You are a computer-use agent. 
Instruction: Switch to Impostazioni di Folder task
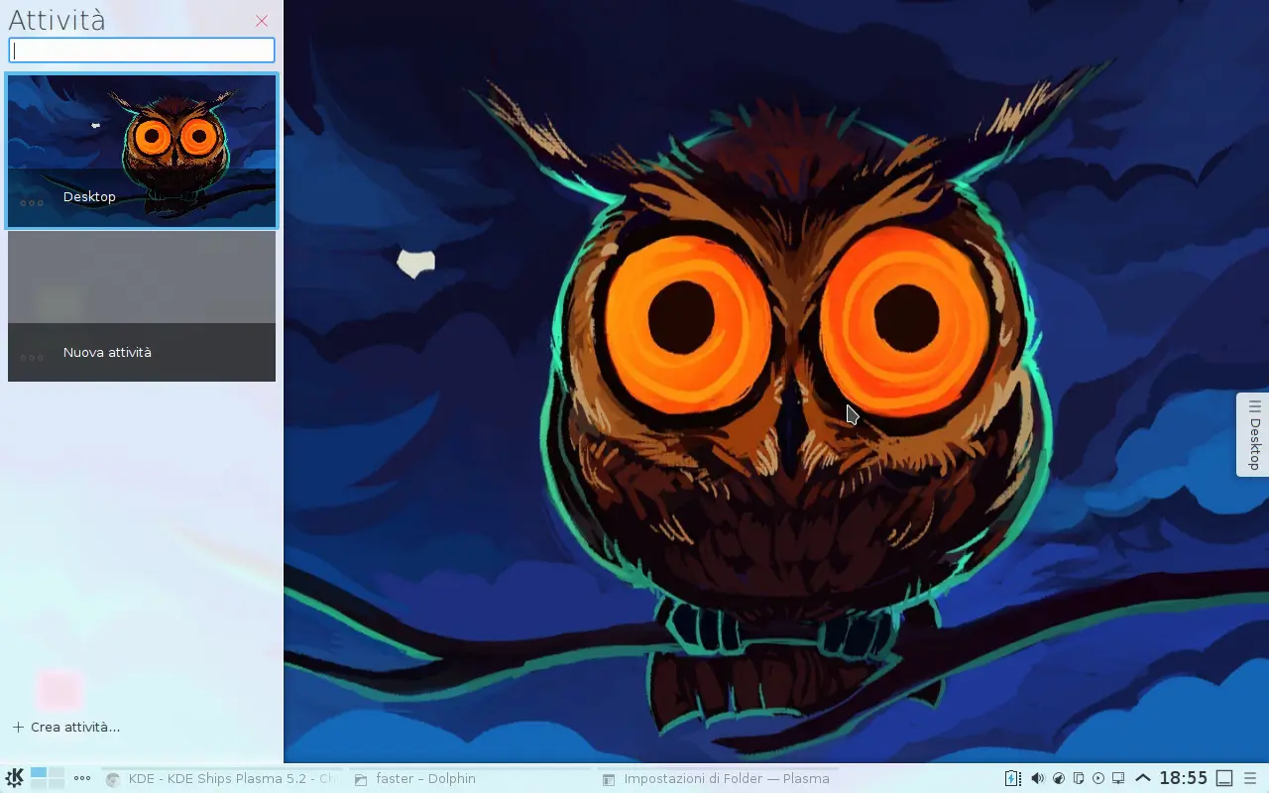[x=716, y=779]
